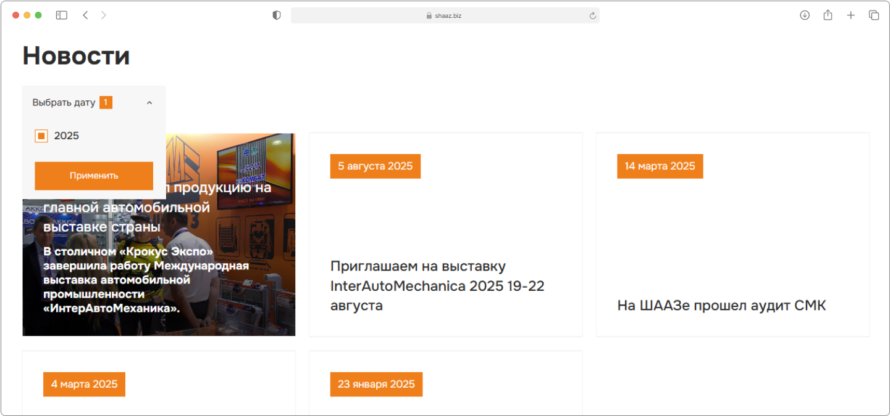Open the На ШААЗе прошел аудит СМК article
This screenshot has height=416, width=890.
721,306
